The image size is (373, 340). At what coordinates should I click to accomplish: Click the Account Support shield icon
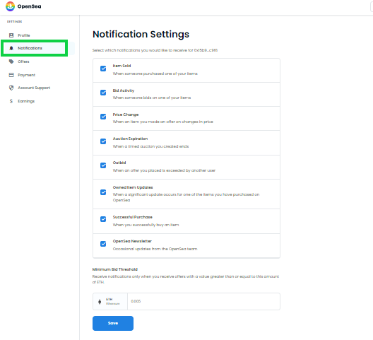click(11, 88)
